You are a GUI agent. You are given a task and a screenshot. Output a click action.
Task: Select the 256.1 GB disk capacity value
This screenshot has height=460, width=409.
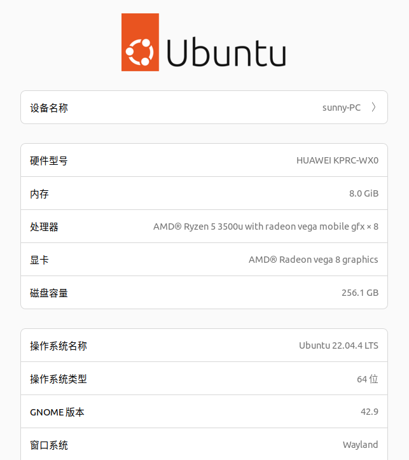pyautogui.click(x=360, y=293)
